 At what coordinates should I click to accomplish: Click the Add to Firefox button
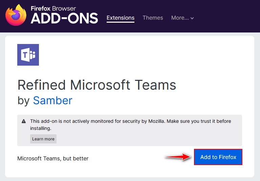pyautogui.click(x=218, y=157)
